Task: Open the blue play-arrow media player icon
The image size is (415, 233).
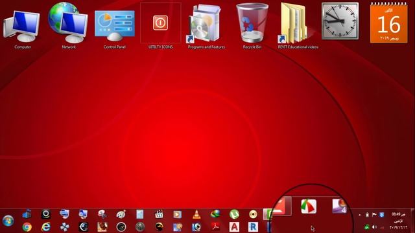Action: [177, 214]
